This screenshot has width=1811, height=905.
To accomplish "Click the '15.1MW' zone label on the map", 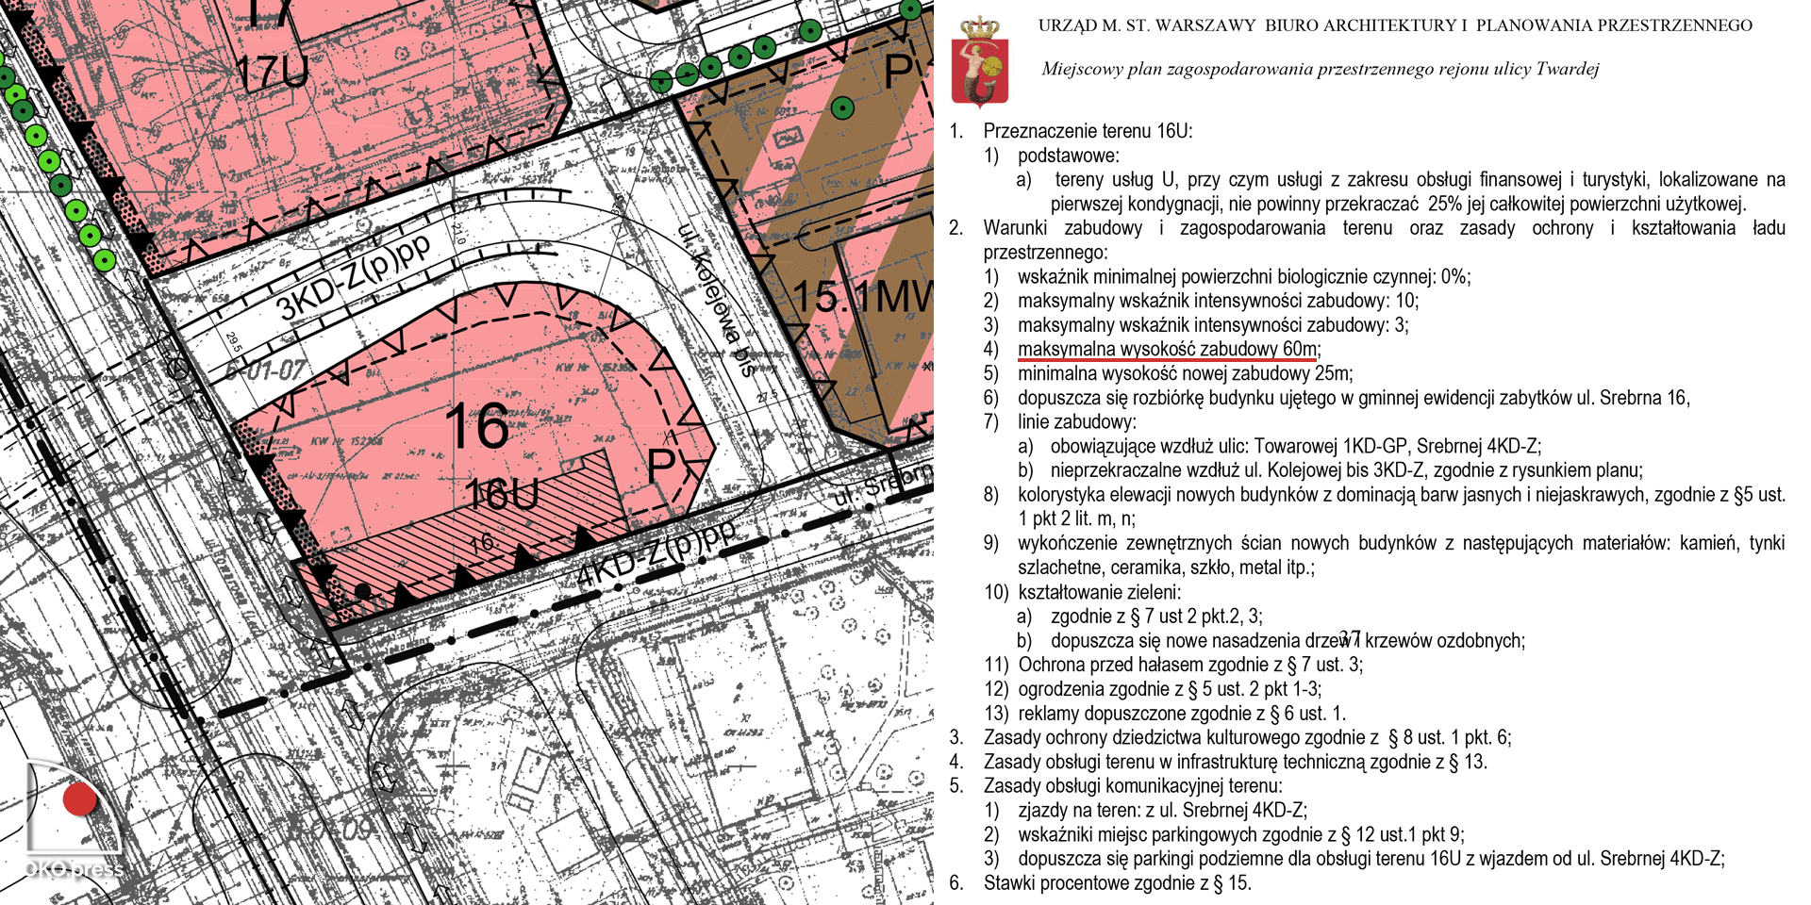I will click(x=862, y=297).
